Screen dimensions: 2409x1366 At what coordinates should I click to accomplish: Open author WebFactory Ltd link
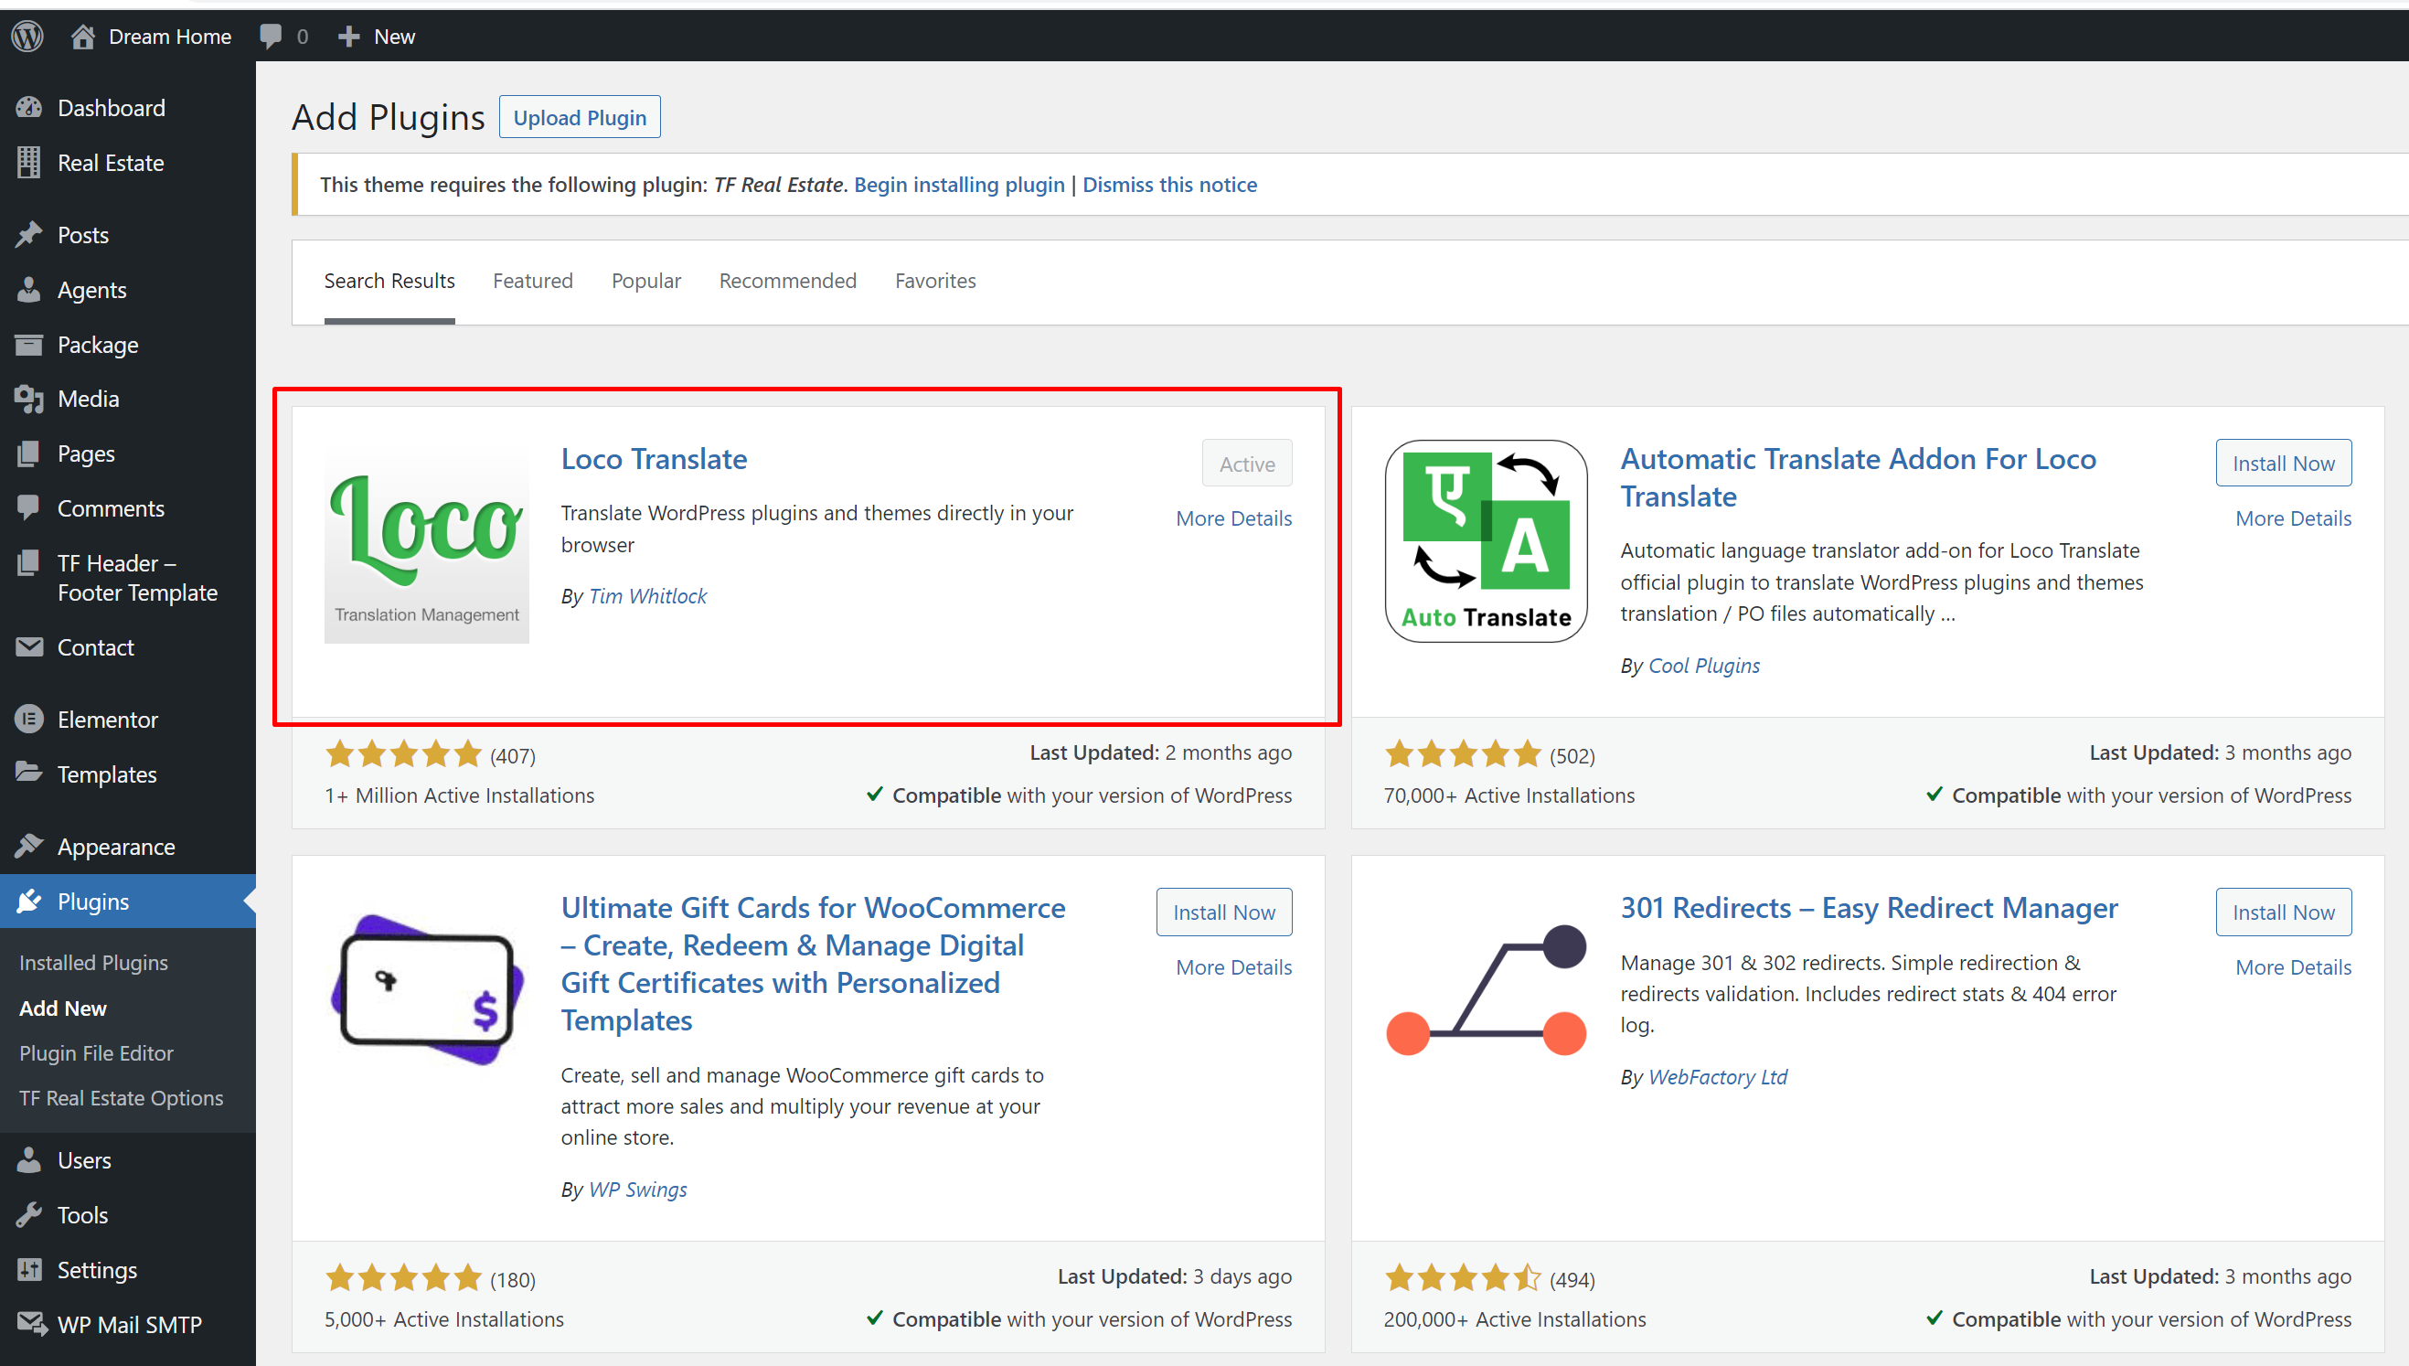(1717, 1076)
